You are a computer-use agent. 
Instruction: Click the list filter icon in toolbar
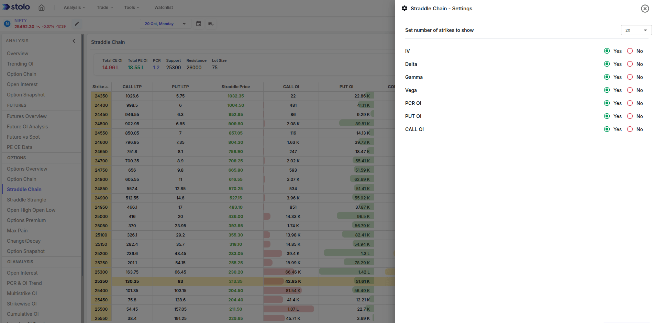click(211, 24)
